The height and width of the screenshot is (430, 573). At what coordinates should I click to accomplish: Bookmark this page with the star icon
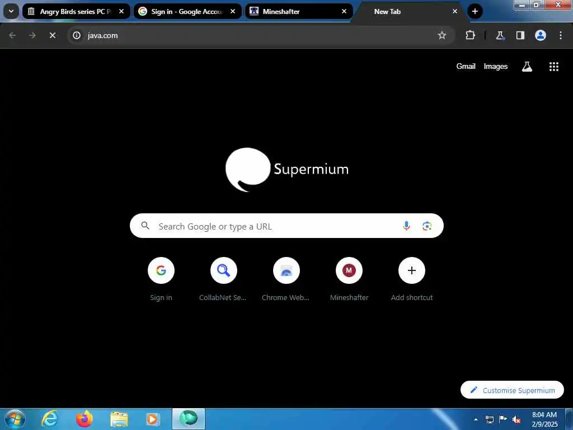point(442,35)
